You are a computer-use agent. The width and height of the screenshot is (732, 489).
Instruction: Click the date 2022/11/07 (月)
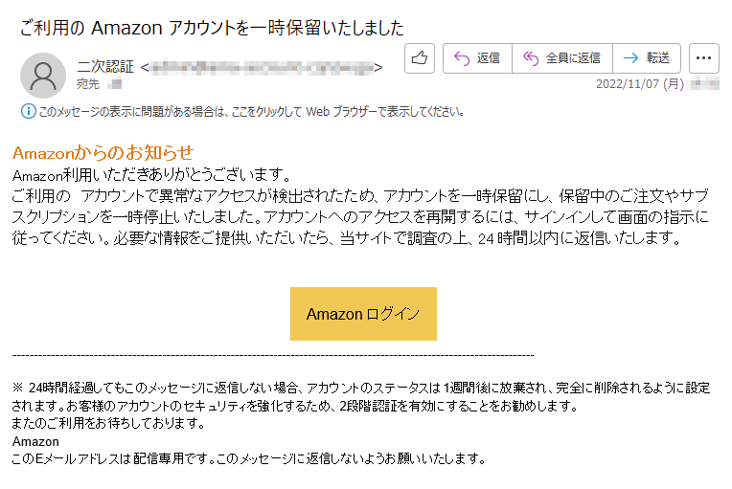click(x=640, y=84)
